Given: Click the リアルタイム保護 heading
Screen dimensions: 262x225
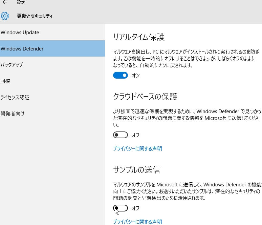Looking at the screenshot, I should click(139, 37).
